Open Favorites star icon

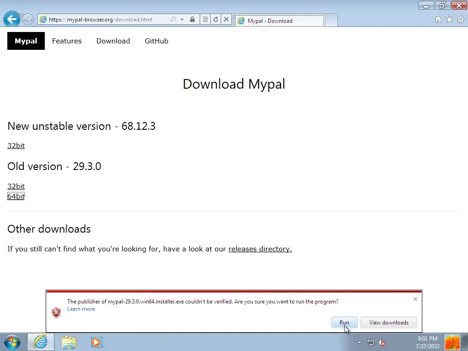449,19
